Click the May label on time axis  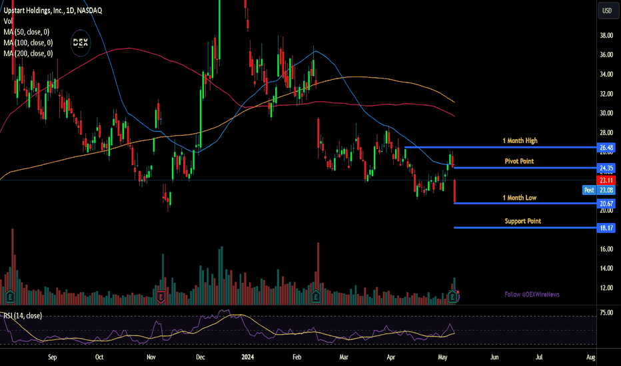click(442, 357)
